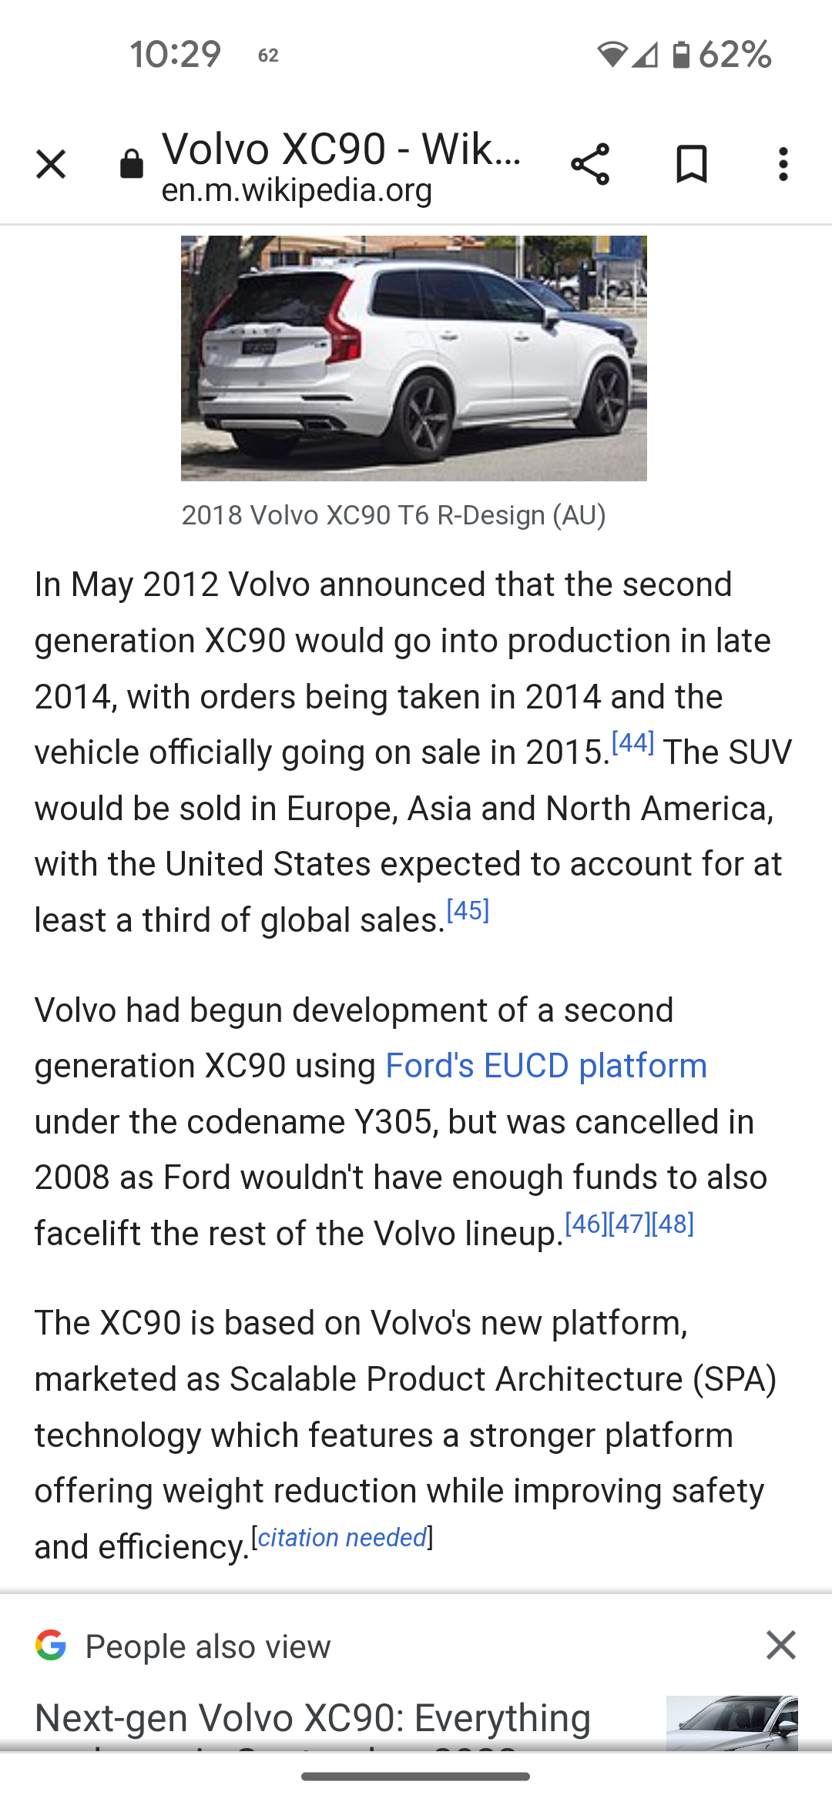Open citation reference 46
The width and height of the screenshot is (832, 1802).
click(586, 1224)
